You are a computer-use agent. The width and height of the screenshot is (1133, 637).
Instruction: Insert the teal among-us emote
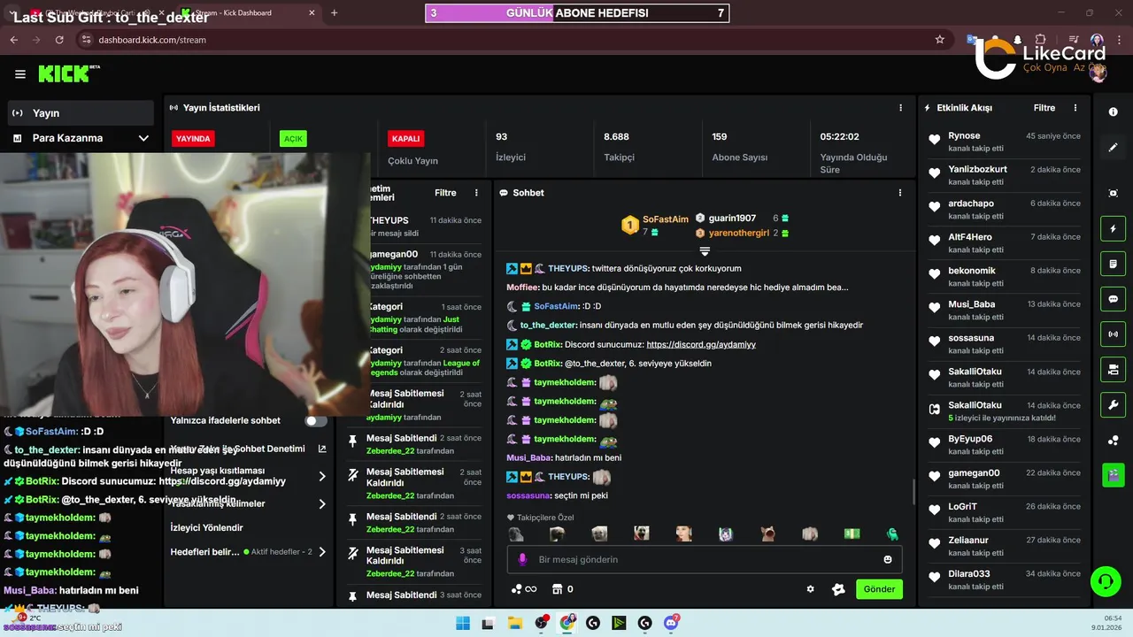(892, 533)
